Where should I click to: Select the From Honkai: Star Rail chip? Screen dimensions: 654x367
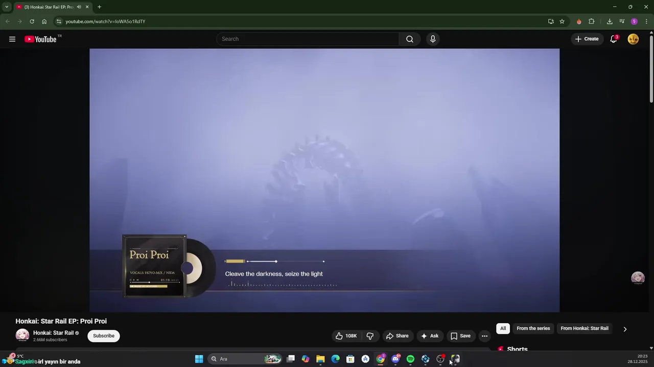coord(585,328)
